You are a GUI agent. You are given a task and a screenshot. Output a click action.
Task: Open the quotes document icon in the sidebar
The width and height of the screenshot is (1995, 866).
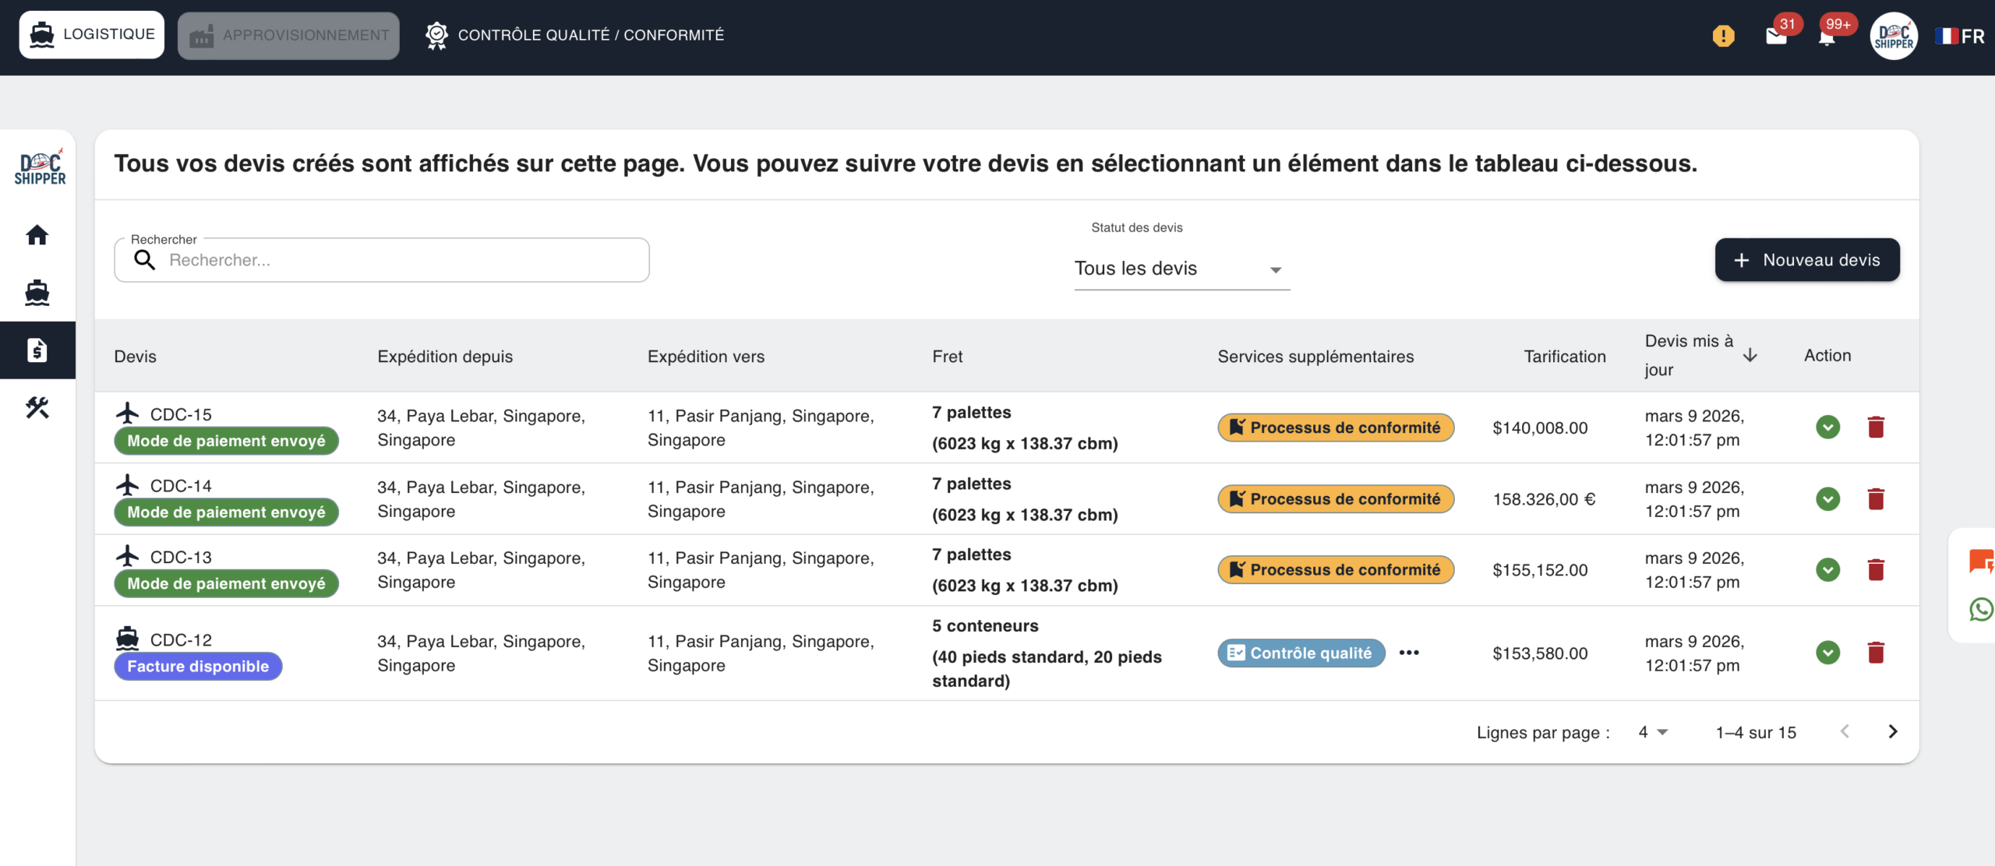pyautogui.click(x=37, y=350)
